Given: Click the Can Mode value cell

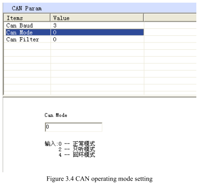Looking at the screenshot, I should tap(97, 32).
